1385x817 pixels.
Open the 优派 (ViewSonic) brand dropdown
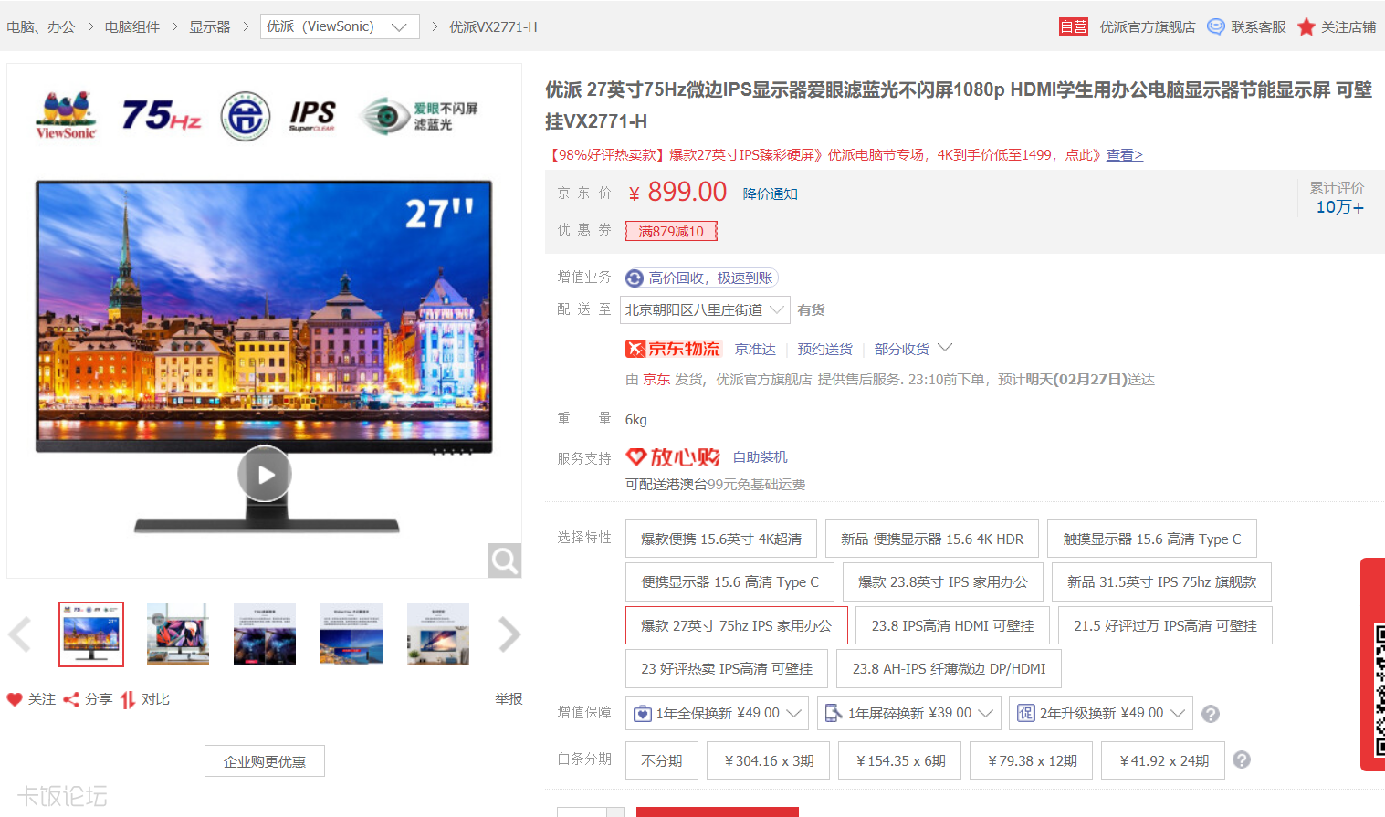pos(340,26)
